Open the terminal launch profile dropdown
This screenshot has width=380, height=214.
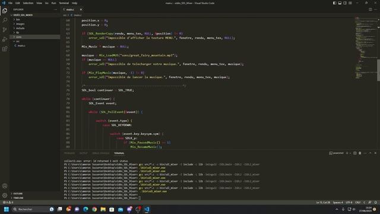tap(350, 153)
